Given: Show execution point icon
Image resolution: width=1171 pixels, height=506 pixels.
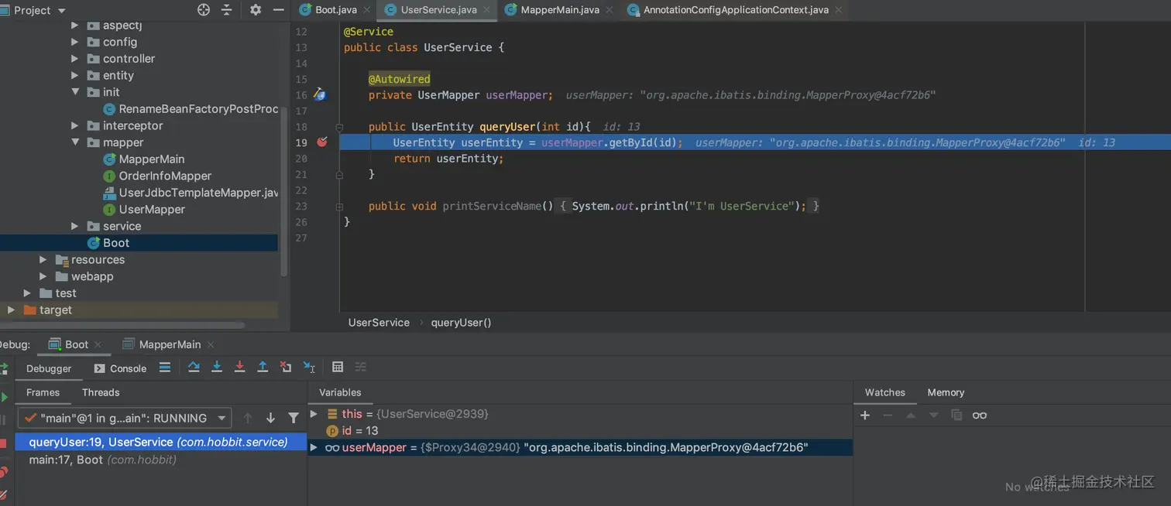Looking at the screenshot, I should tap(164, 368).
